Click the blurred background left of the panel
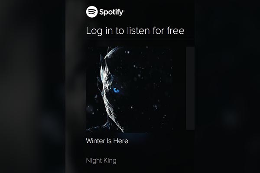This screenshot has height=173, width=260. click(32, 86)
